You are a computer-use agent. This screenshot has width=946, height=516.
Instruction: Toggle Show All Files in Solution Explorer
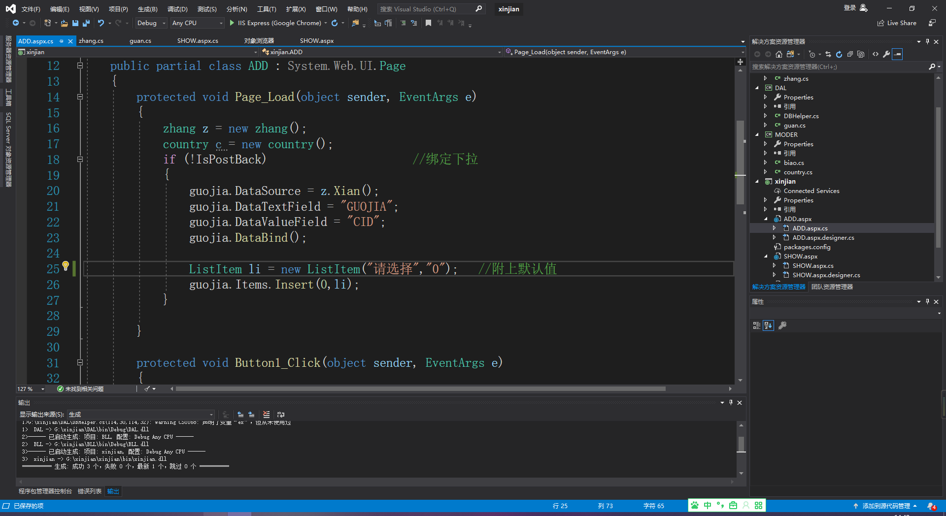[861, 54]
